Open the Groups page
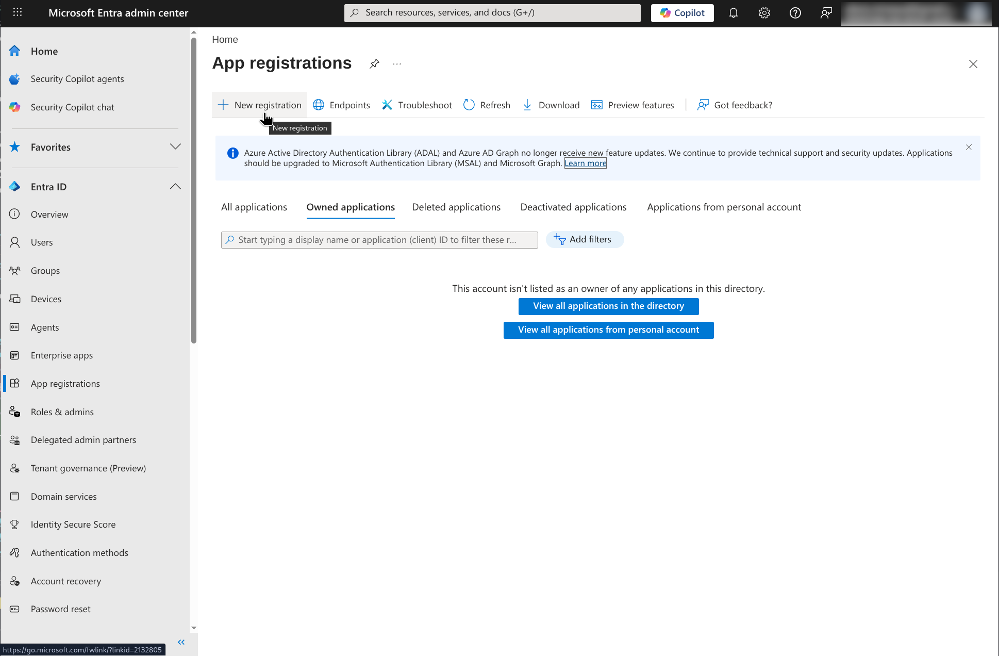The height and width of the screenshot is (656, 999). tap(45, 271)
